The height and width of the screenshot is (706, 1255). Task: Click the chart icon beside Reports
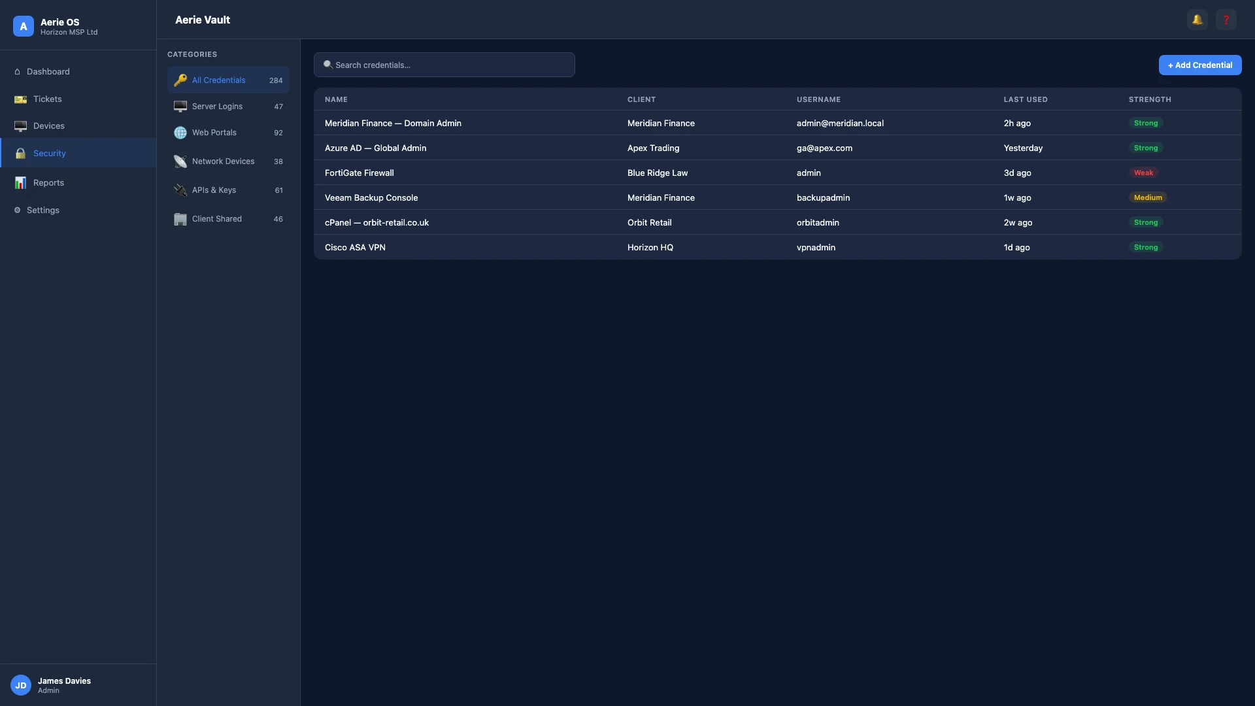point(21,183)
